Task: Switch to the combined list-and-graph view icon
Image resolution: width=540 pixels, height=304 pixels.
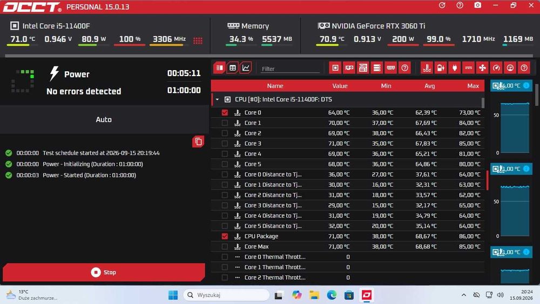Action: pos(219,68)
